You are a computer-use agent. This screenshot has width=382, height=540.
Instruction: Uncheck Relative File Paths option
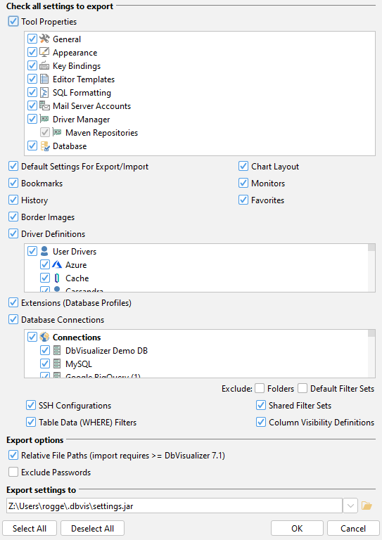(13, 456)
